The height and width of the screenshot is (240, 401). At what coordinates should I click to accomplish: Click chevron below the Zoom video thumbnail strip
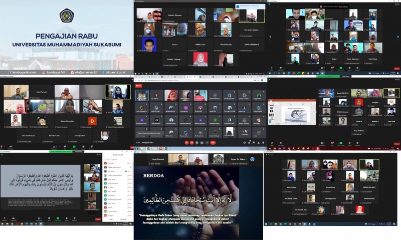[91, 211]
